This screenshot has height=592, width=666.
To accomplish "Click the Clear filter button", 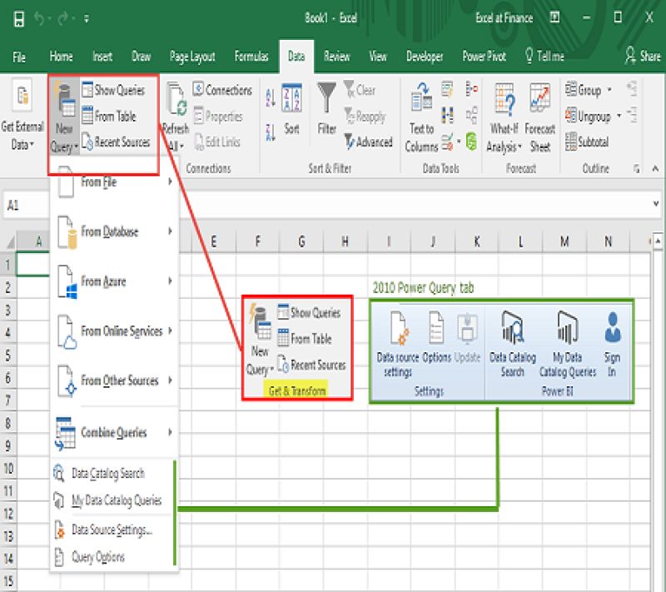I will pos(360,90).
